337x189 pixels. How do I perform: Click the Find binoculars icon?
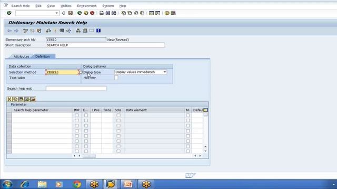107,13
